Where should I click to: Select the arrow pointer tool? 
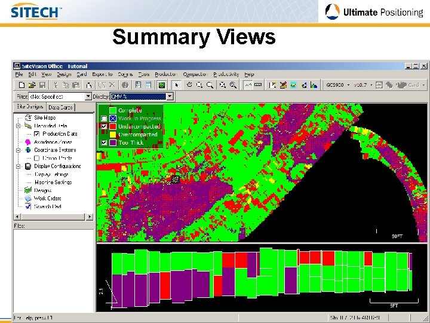[x=176, y=85]
